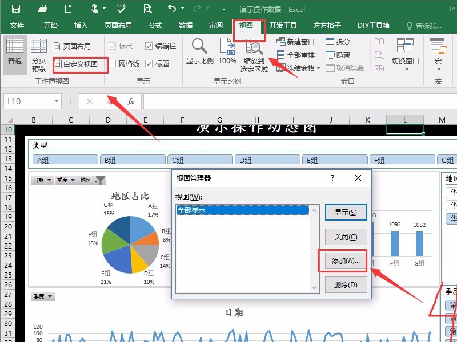Click the select-all corner triangle
The width and height of the screenshot is (457, 342).
[10, 120]
